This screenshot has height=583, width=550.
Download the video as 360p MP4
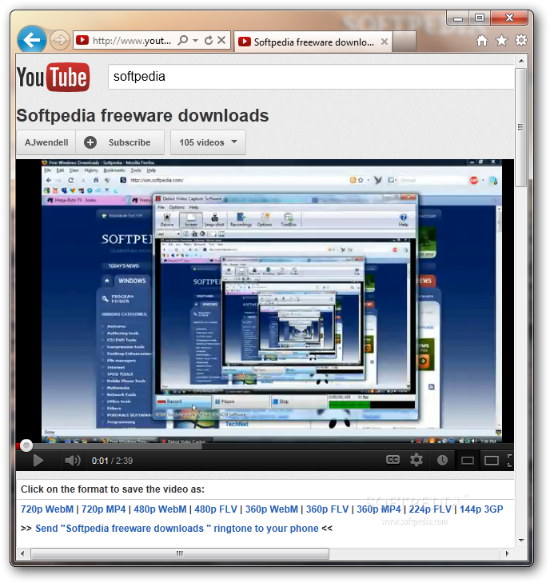(379, 509)
